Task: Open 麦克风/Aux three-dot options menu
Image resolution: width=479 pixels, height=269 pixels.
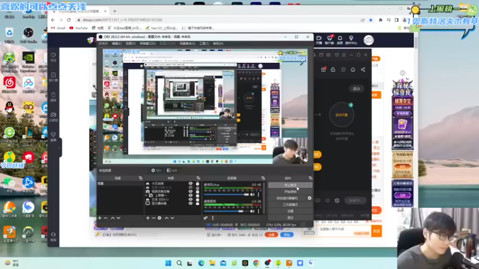Action: click(x=259, y=195)
